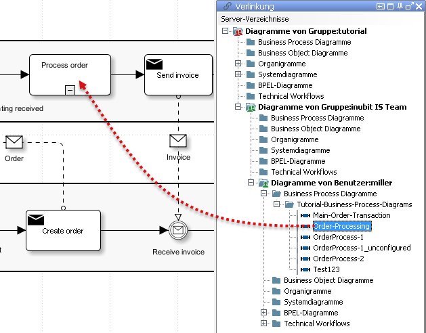
Task: Click the Order message envelope icon
Action: click(14, 141)
